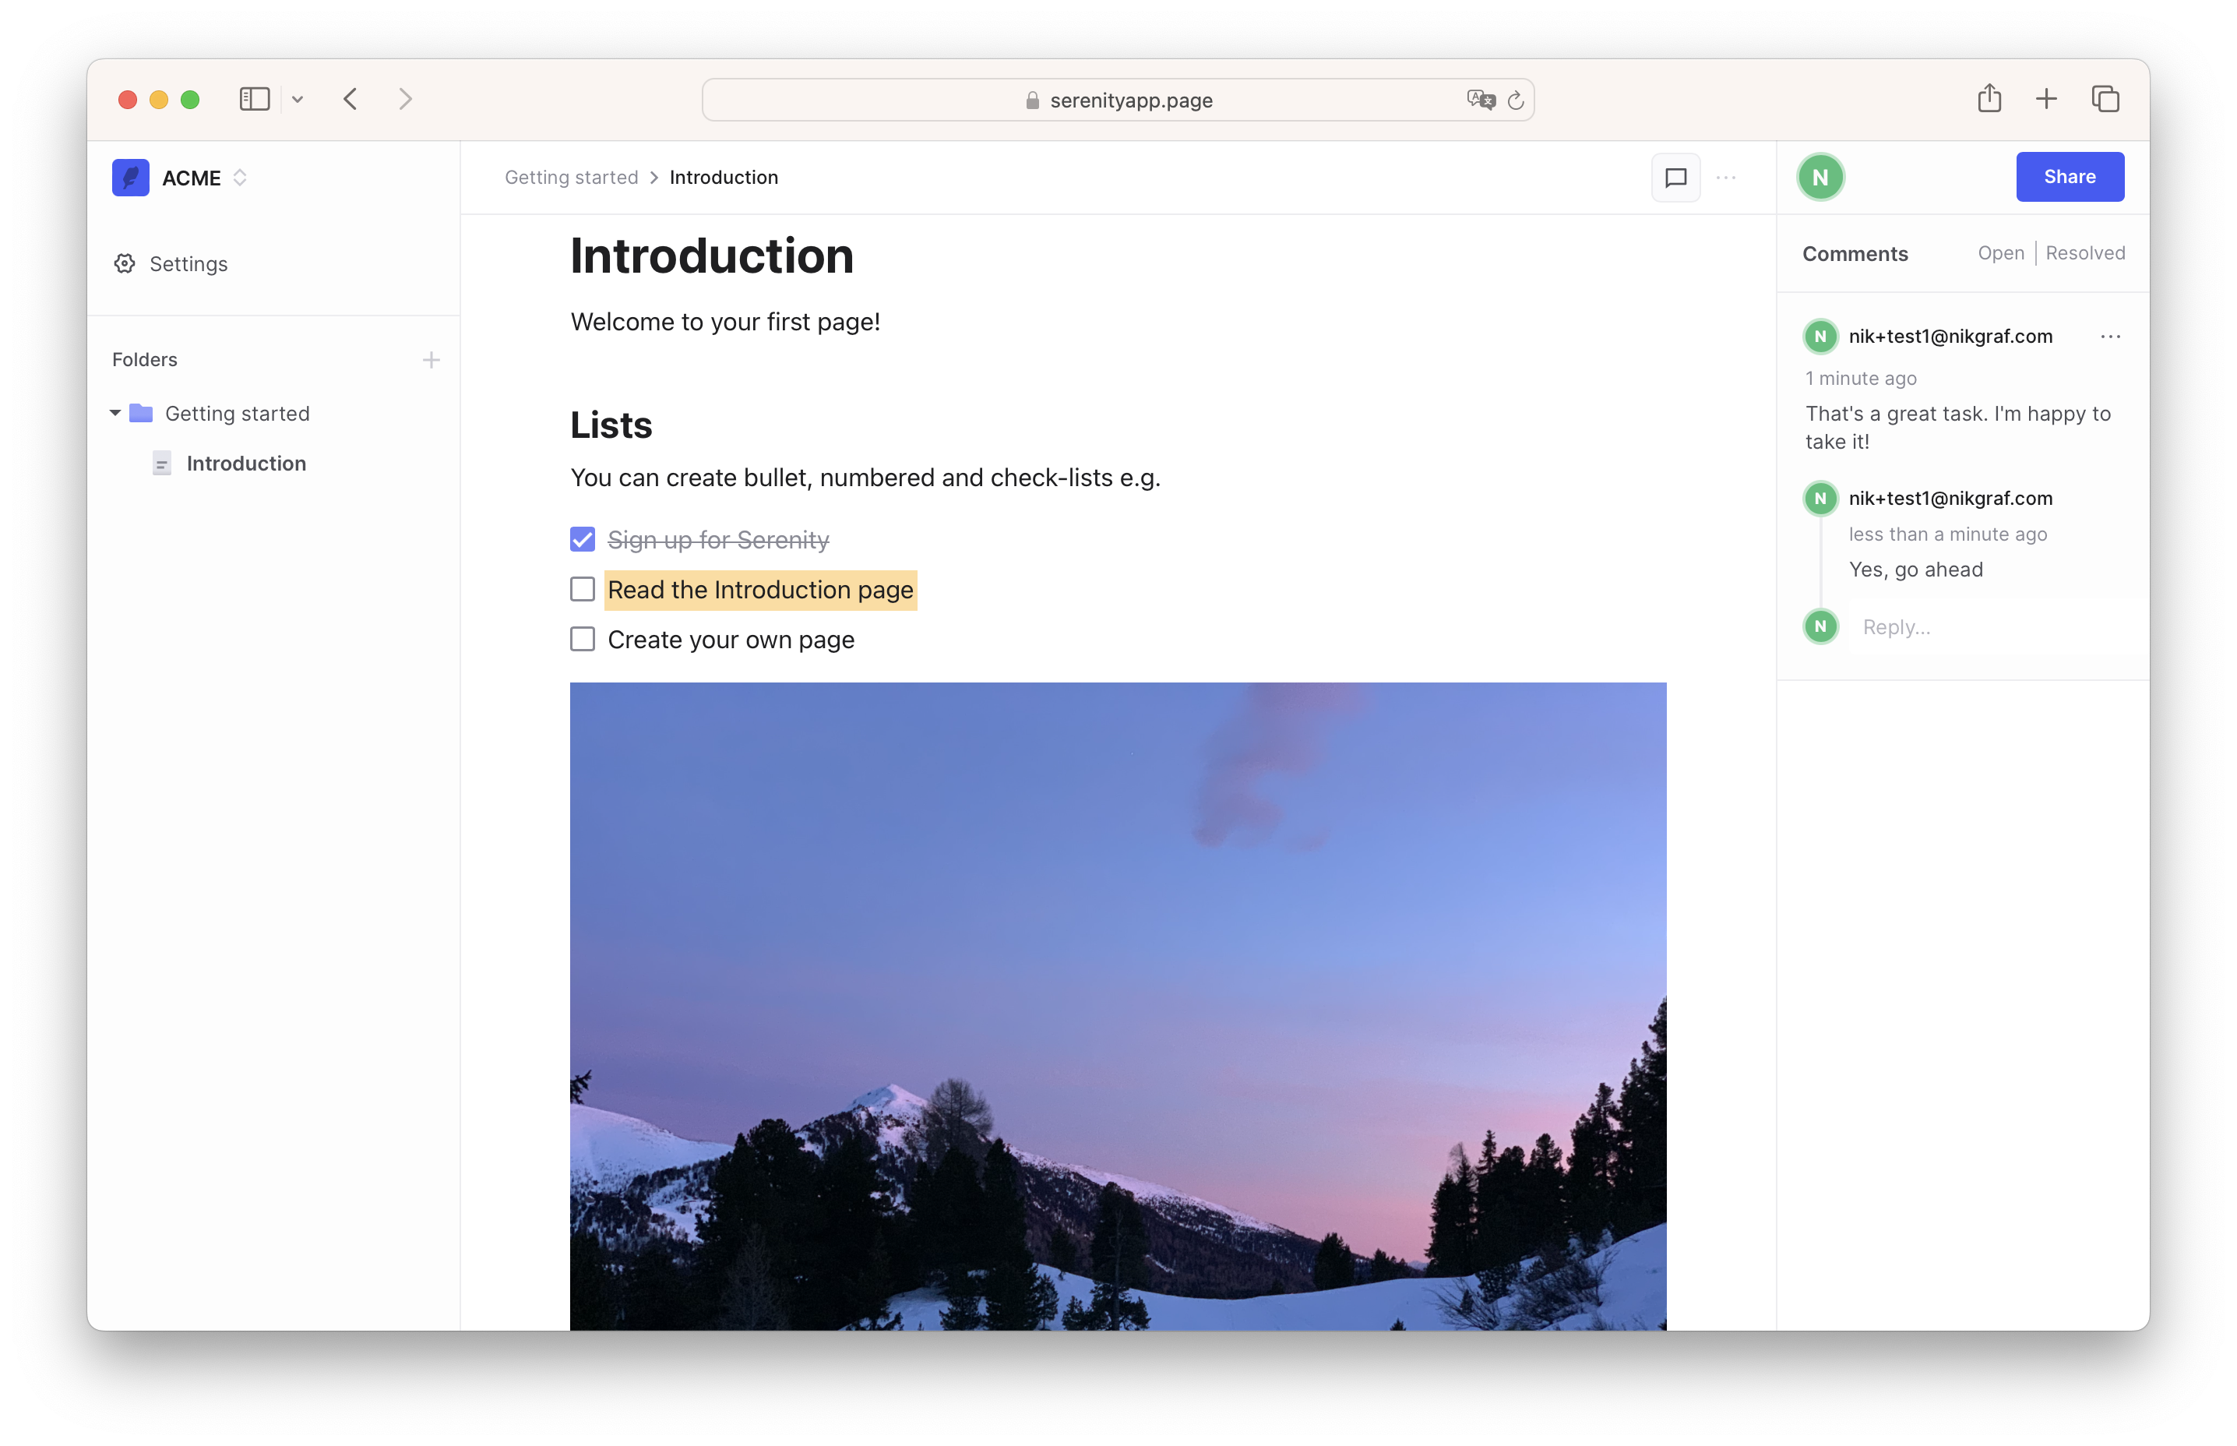Screen dimensions: 2237x1446
Task: Click the Reply input field
Action: click(1981, 627)
